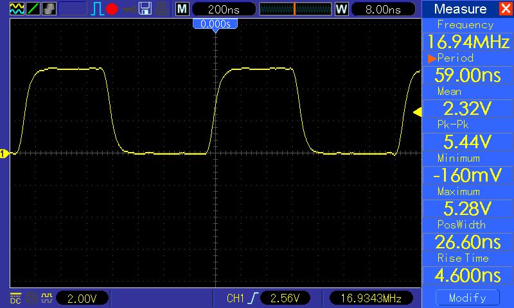Screen dimensions: 514x308
Task: Click the 26.60ns positive width value
Action: (x=468, y=242)
